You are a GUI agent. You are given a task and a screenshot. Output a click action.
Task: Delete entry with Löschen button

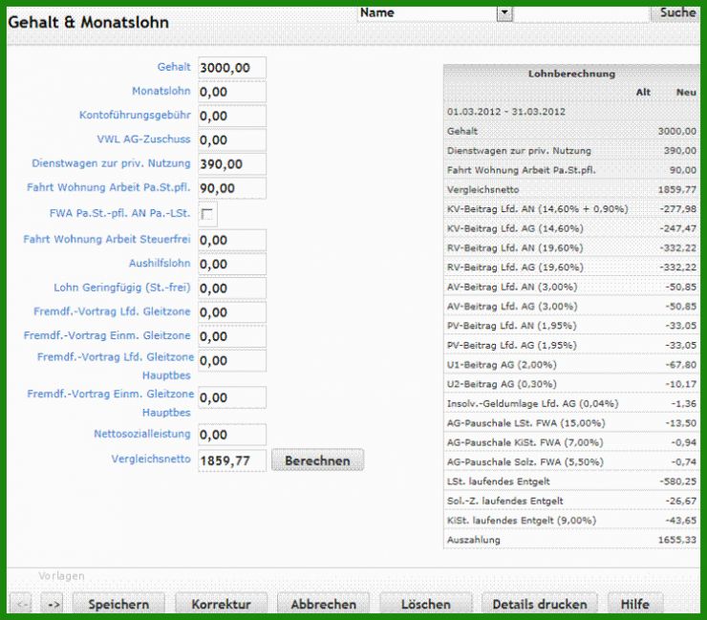click(426, 604)
